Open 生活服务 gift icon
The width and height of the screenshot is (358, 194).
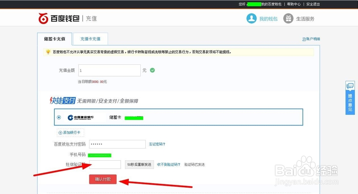point(288,19)
